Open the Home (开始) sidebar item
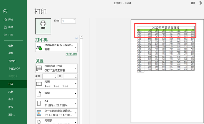 [9, 19]
